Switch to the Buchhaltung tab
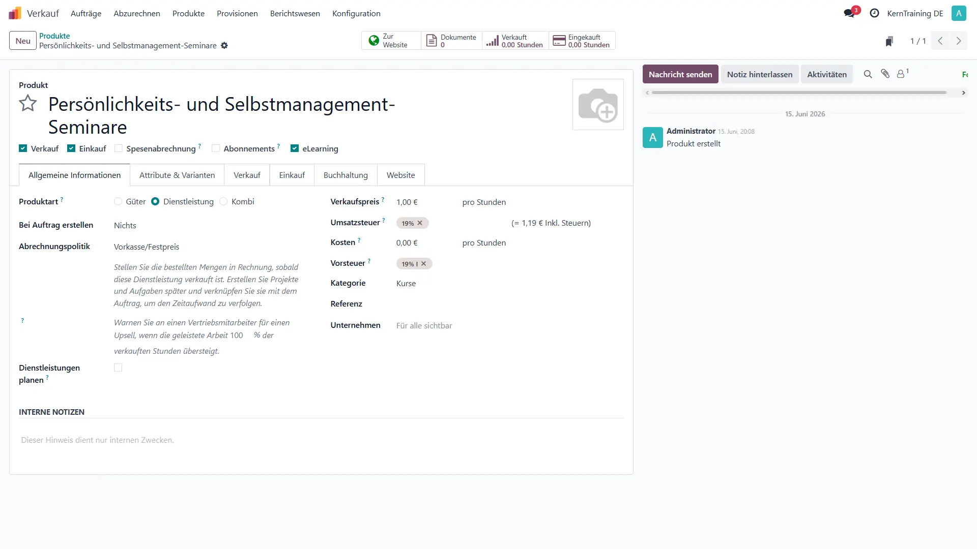Viewport: 977px width, 549px height. point(346,175)
